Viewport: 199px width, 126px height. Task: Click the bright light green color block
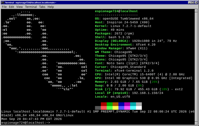click(110, 108)
